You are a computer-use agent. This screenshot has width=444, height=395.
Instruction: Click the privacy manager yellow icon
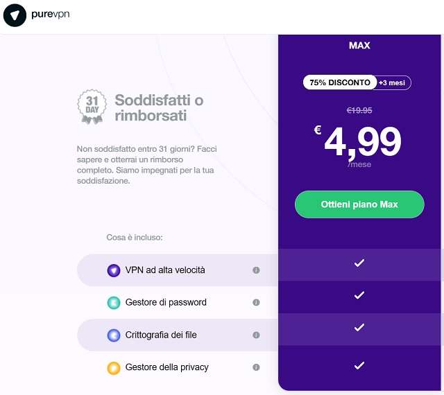tap(114, 368)
